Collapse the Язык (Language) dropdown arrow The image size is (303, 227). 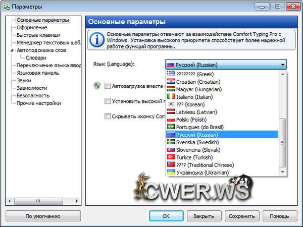(x=282, y=65)
